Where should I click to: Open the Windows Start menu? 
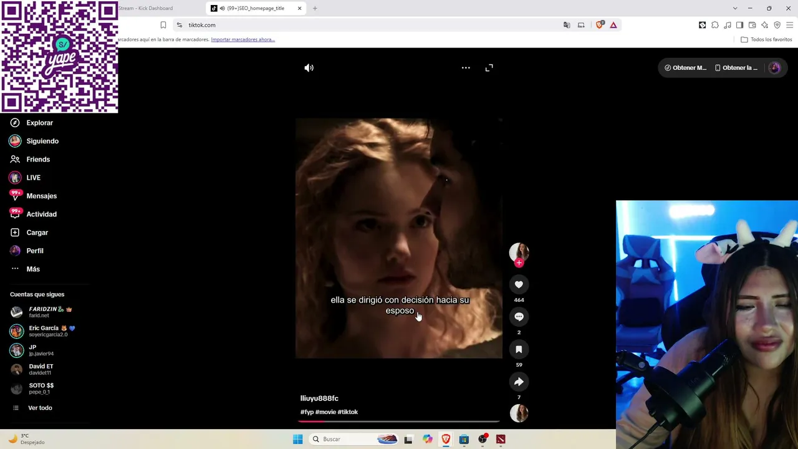(297, 439)
